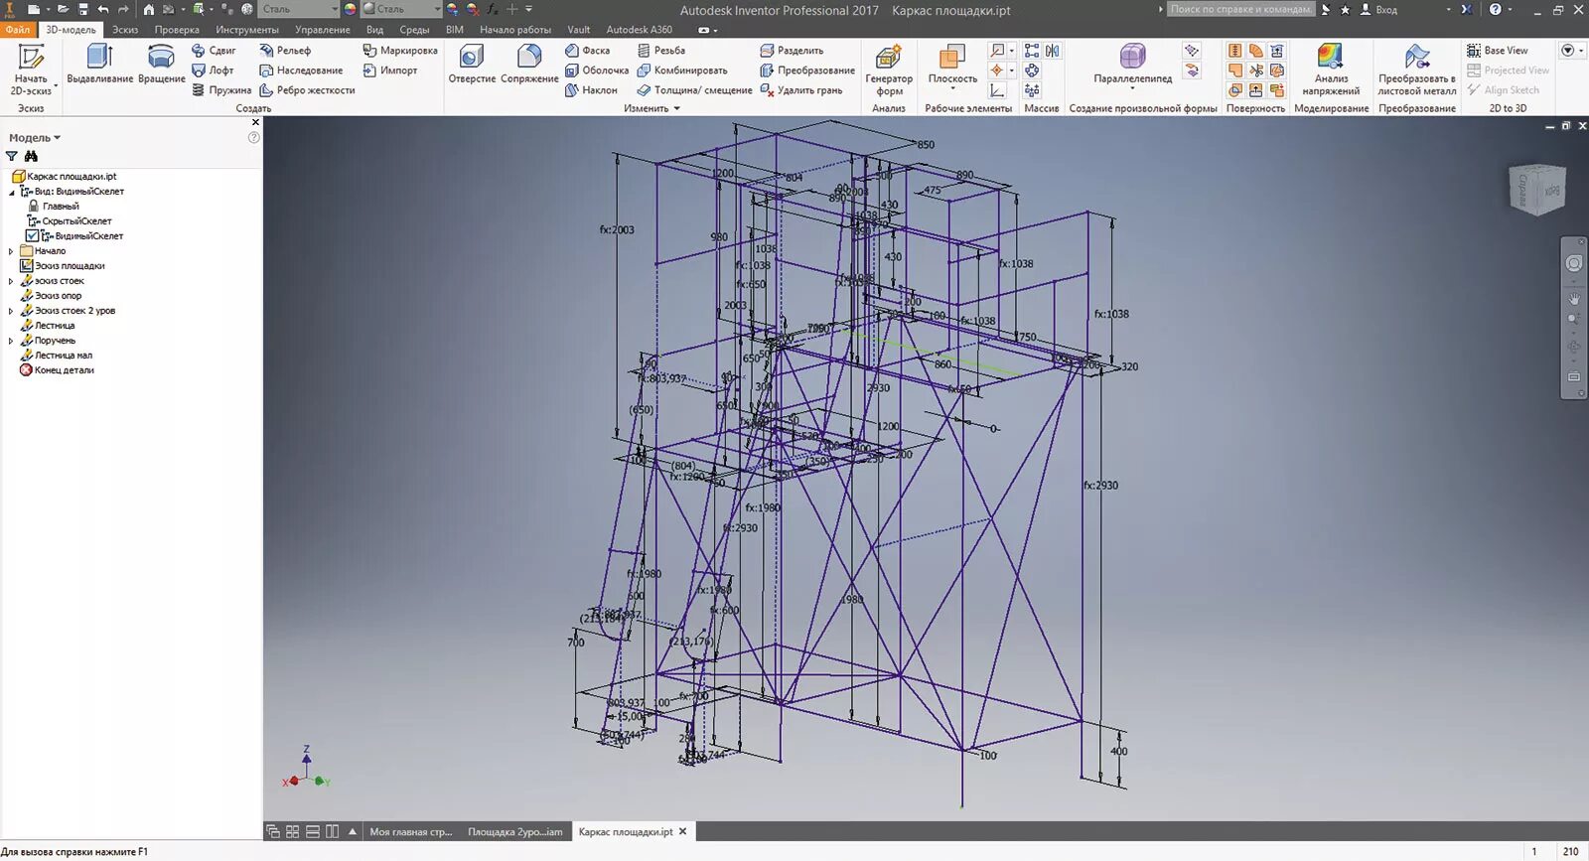
Task: Select the Рельеф emboss tool
Action: [x=285, y=50]
